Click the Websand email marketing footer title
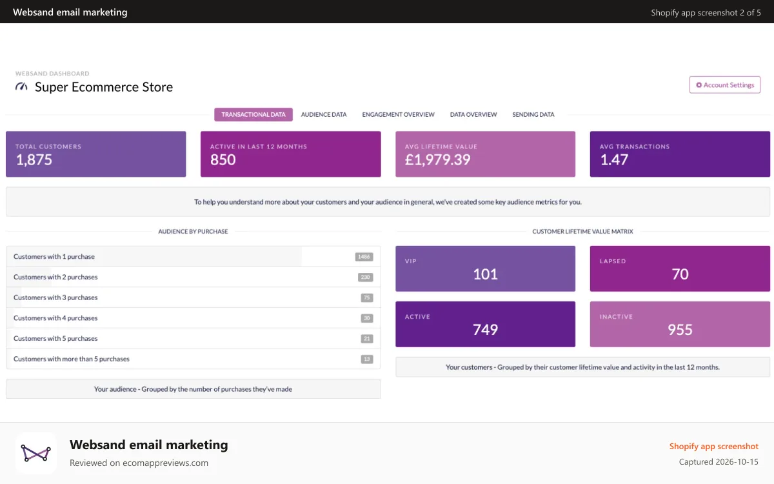The width and height of the screenshot is (774, 484). pyautogui.click(x=149, y=445)
